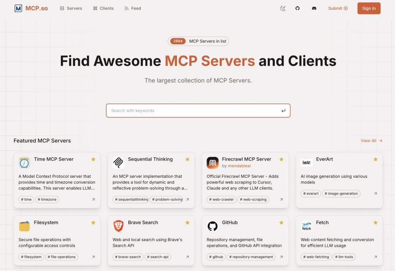Click the star on Sequential Thinking card

[x=187, y=159]
